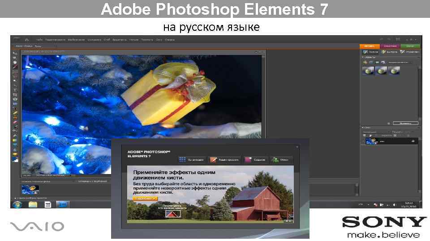The image size is (430, 241).
Task: Open the Редактирование menu in menu bar
Action: pos(55,40)
